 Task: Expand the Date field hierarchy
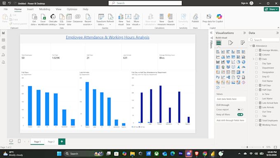(253, 59)
